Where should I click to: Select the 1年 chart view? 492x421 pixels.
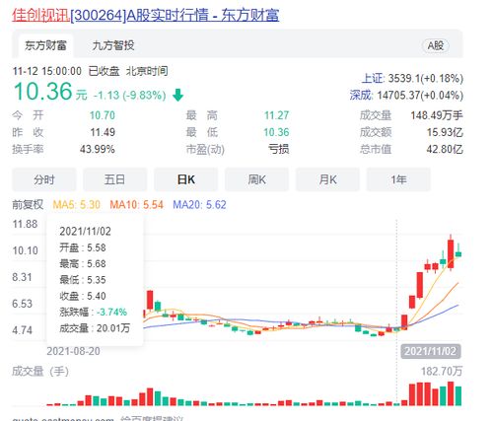[x=398, y=179]
